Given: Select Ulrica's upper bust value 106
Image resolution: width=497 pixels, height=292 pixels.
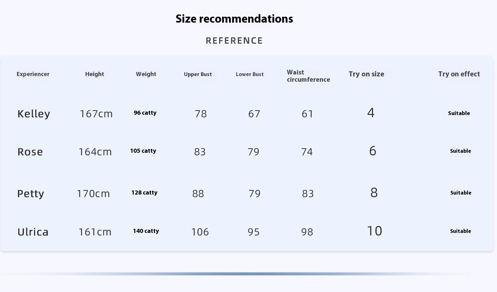Looking at the screenshot, I should pyautogui.click(x=200, y=232).
